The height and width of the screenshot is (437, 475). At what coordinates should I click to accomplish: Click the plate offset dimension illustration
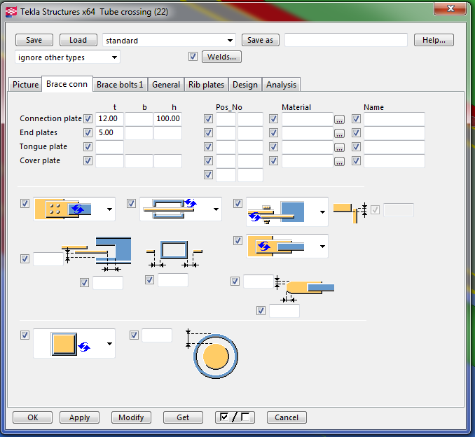97,254
